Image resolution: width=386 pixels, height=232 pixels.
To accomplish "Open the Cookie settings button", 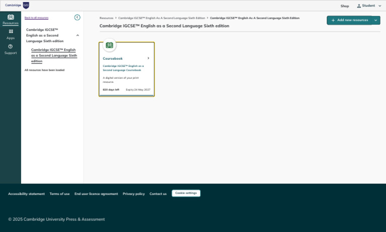I will click(x=186, y=193).
